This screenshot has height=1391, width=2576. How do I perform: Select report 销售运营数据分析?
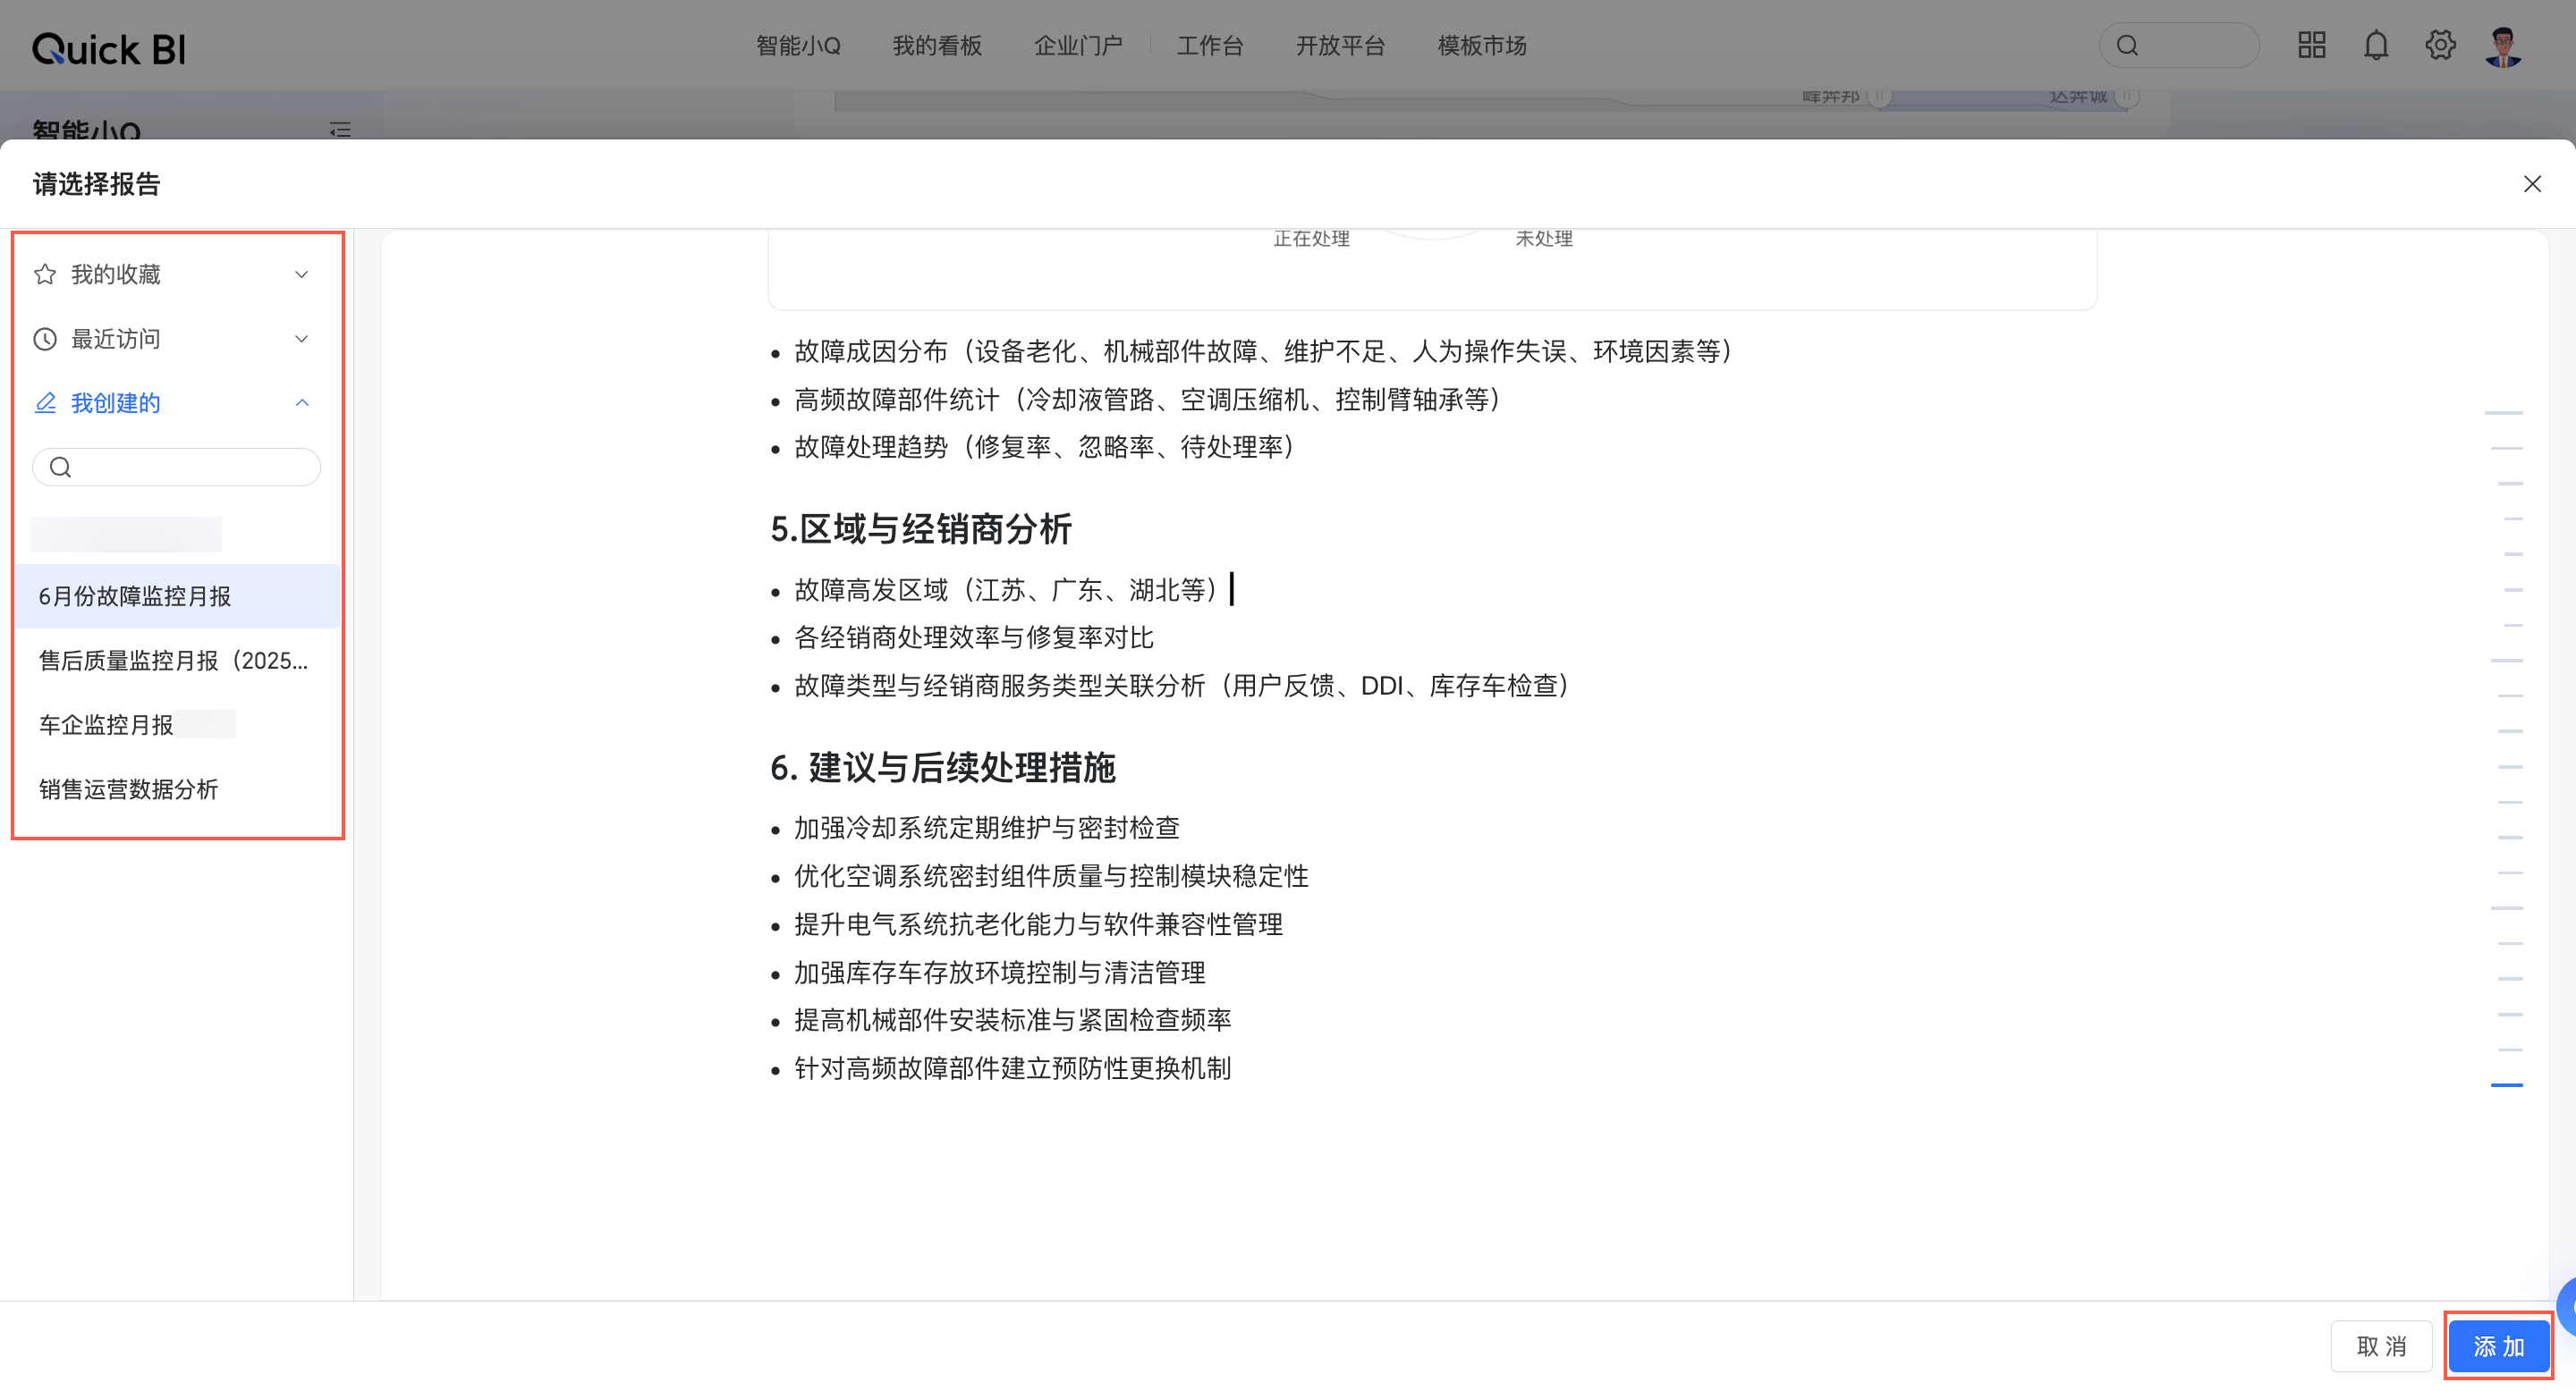tap(128, 789)
